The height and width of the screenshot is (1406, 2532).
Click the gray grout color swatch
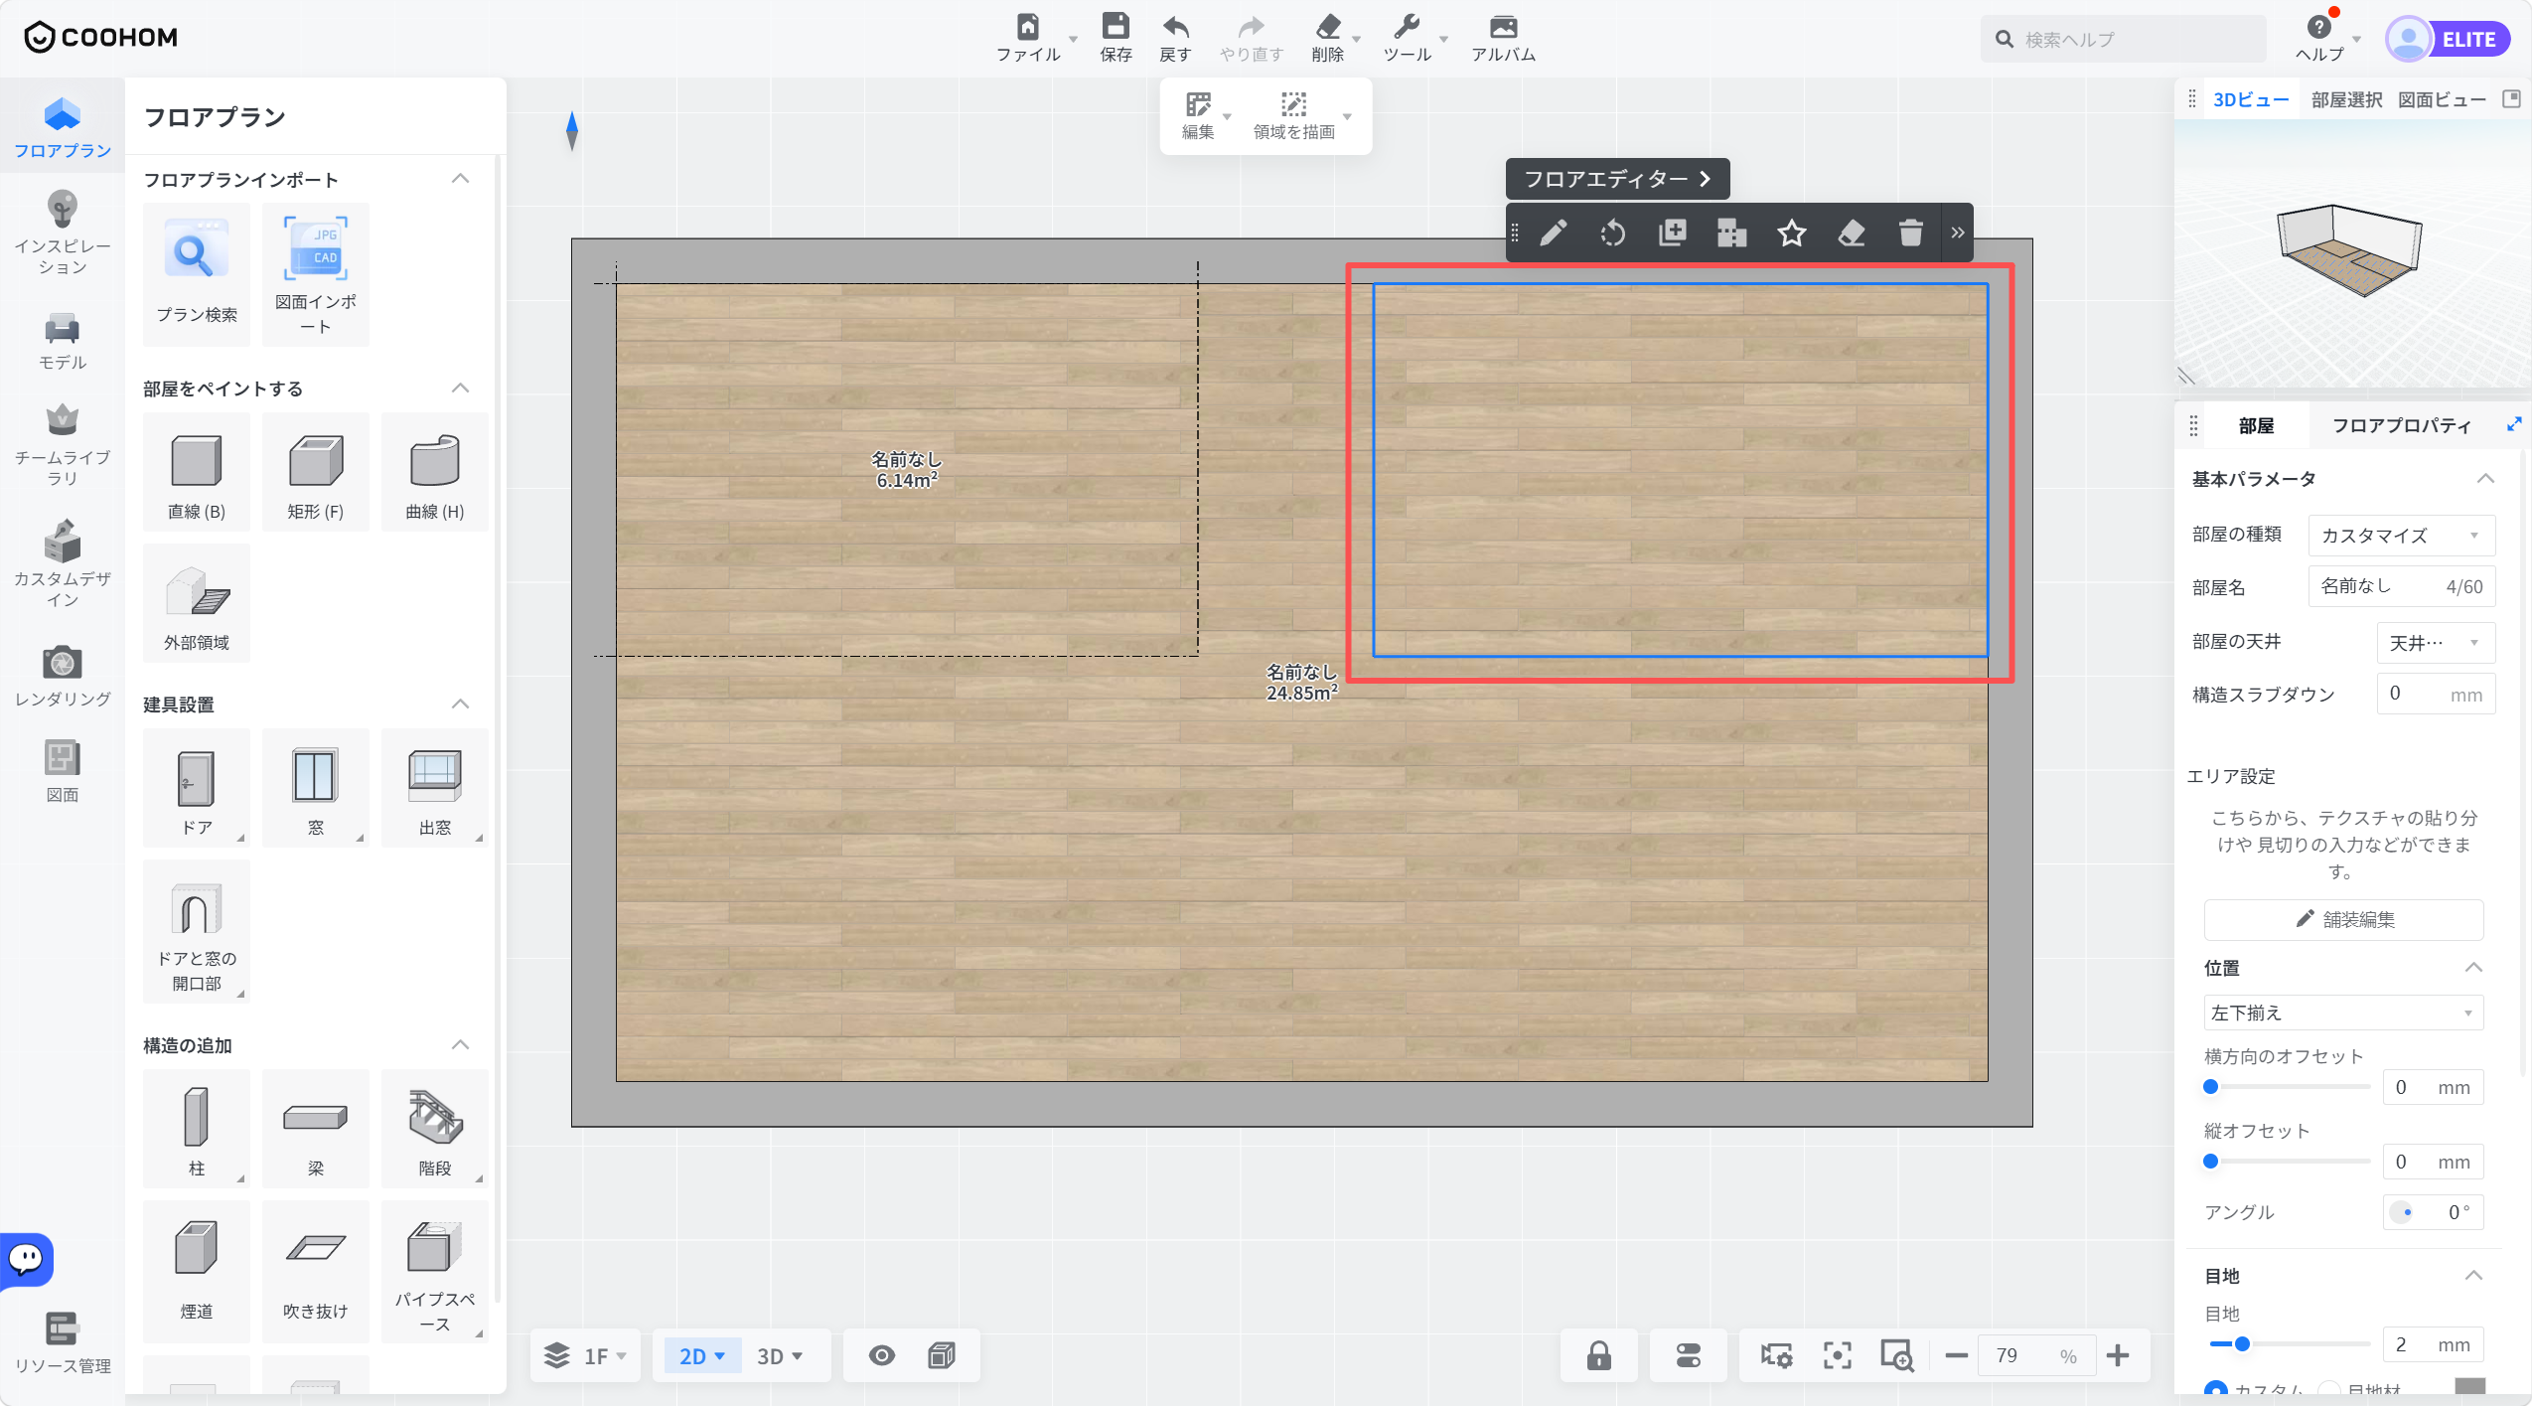click(x=2469, y=1387)
